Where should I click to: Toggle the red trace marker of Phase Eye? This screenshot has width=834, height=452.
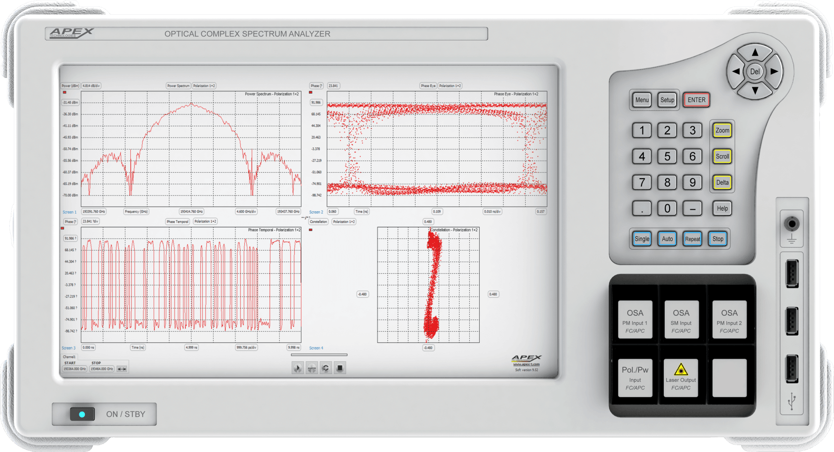click(x=310, y=92)
